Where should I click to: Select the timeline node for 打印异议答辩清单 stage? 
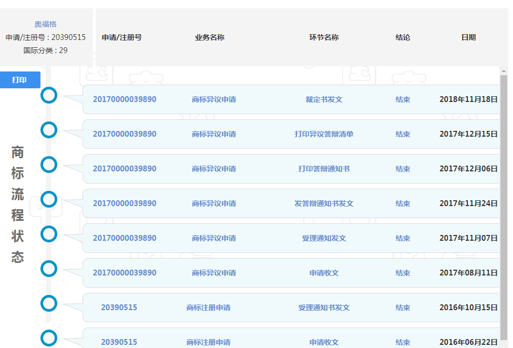point(48,130)
